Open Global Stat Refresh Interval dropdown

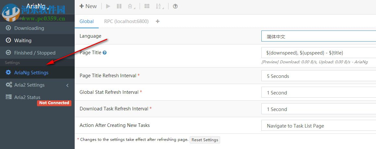(319, 93)
